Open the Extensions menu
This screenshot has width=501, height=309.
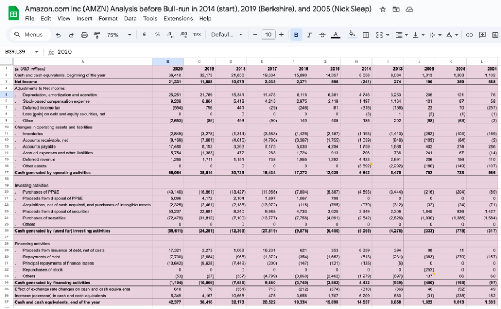178,19
